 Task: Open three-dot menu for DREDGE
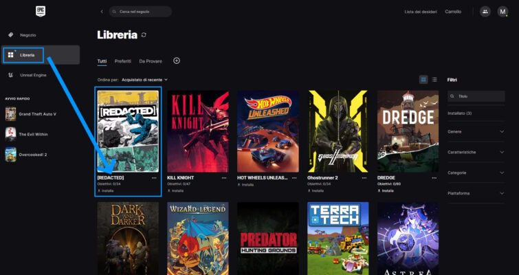coord(434,177)
